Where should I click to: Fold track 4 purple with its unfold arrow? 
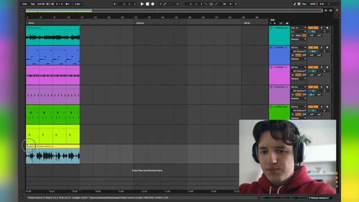(271, 87)
